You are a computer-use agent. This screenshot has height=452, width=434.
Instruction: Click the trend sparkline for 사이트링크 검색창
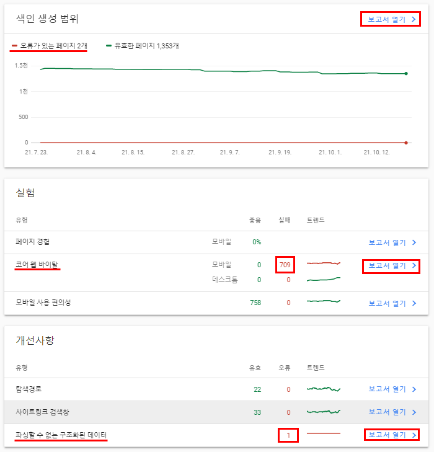pyautogui.click(x=324, y=412)
